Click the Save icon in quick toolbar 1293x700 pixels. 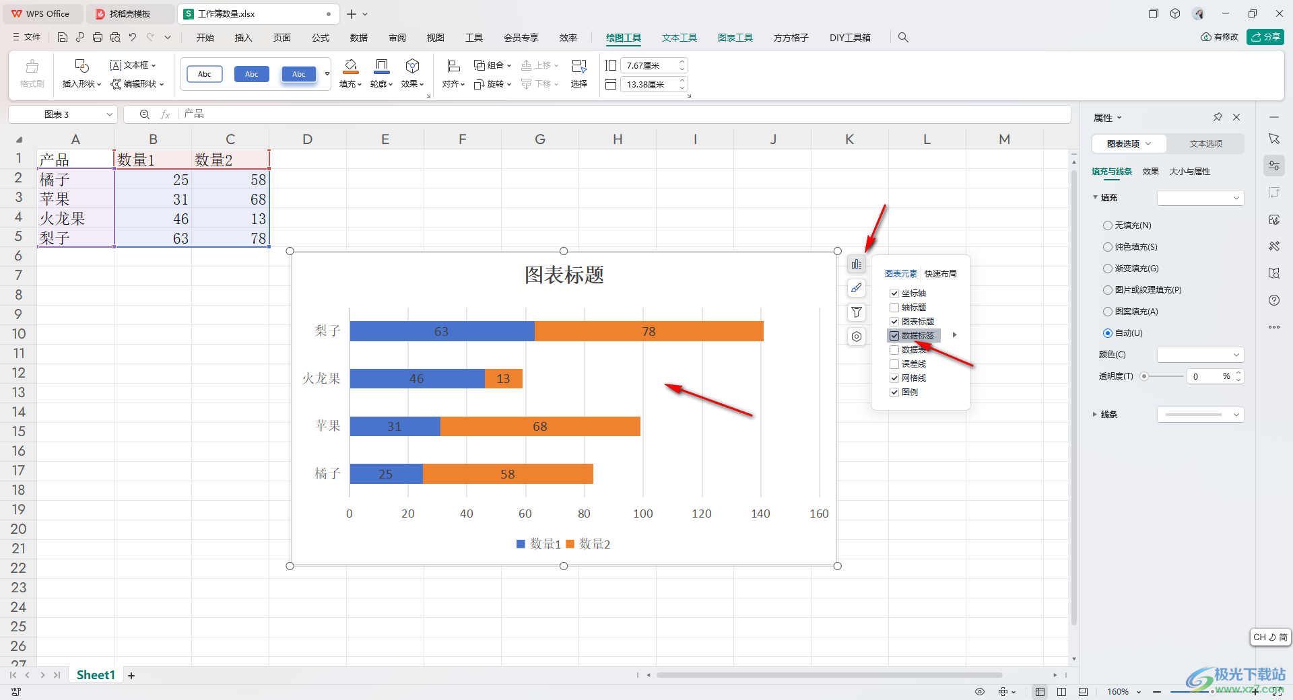[63, 38]
